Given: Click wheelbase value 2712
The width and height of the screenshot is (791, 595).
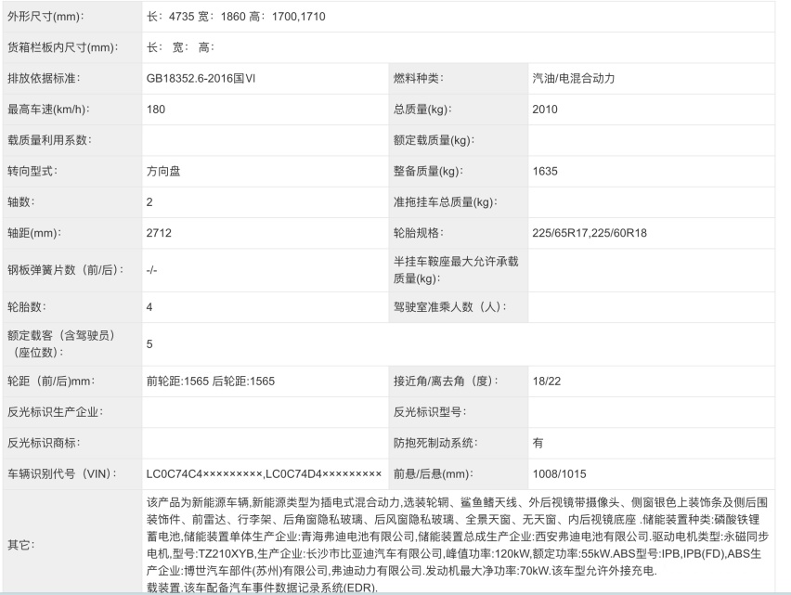Looking at the screenshot, I should 159,233.
